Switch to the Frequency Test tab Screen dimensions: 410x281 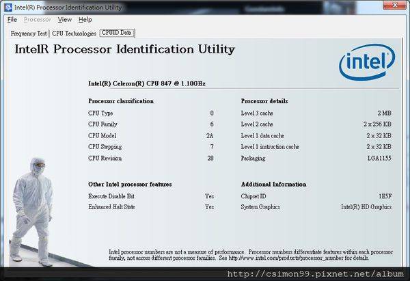29,34
